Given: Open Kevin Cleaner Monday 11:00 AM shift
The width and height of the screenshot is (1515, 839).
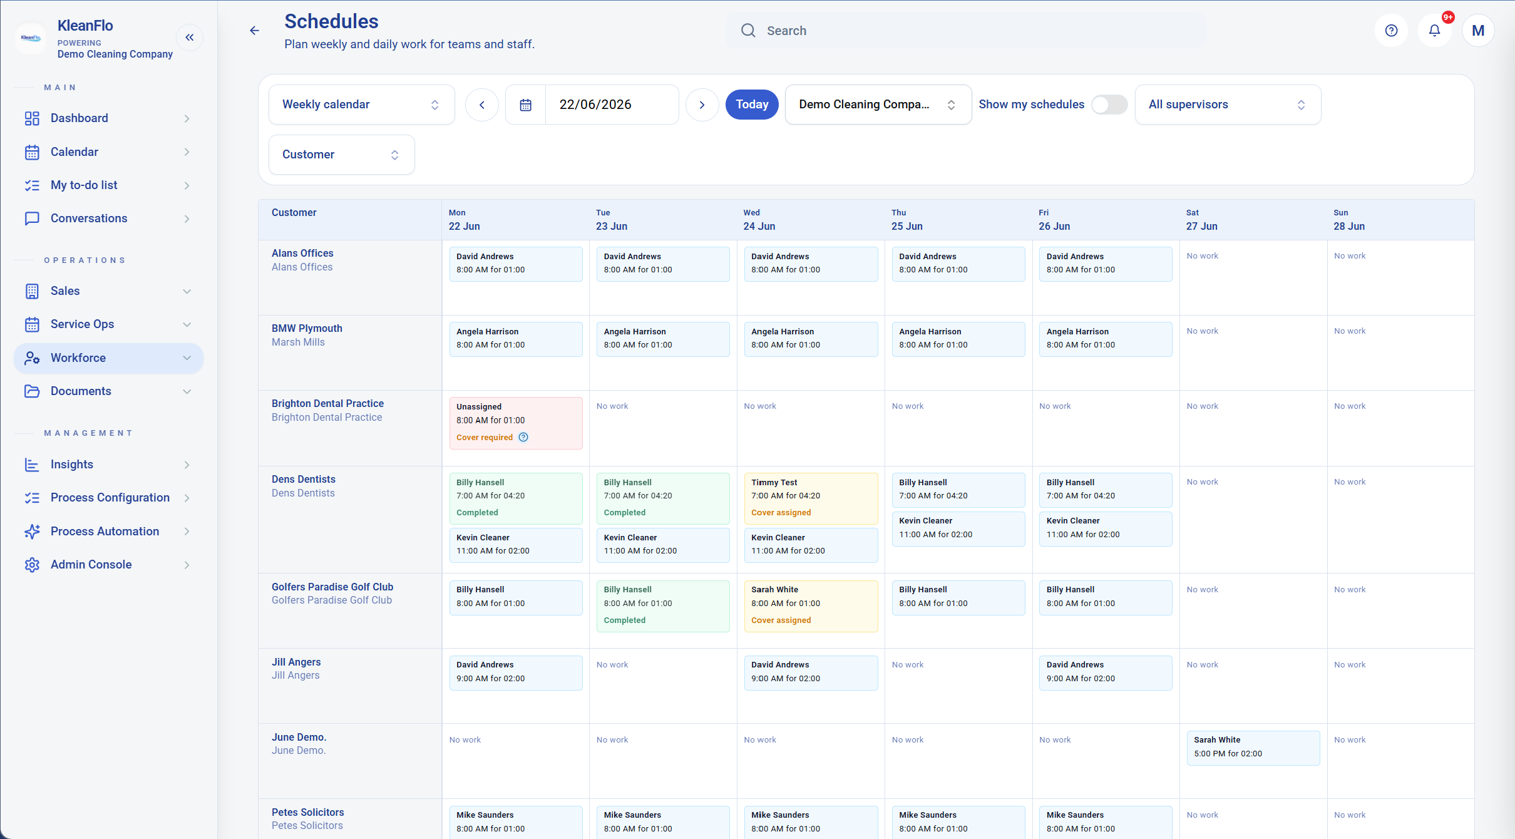Looking at the screenshot, I should point(516,545).
